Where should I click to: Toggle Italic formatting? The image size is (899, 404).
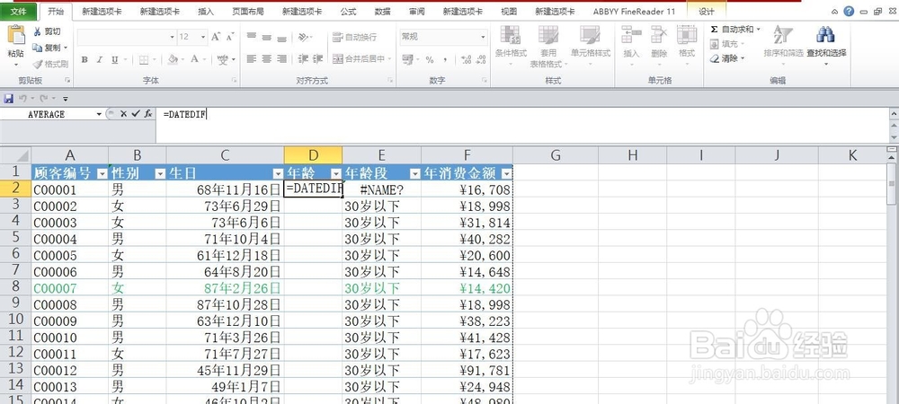pyautogui.click(x=99, y=59)
